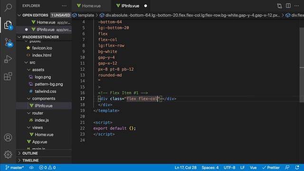Open Explorer more actions ellipsis
Image resolution: width=304 pixels, height=171 pixels.
(64, 6)
